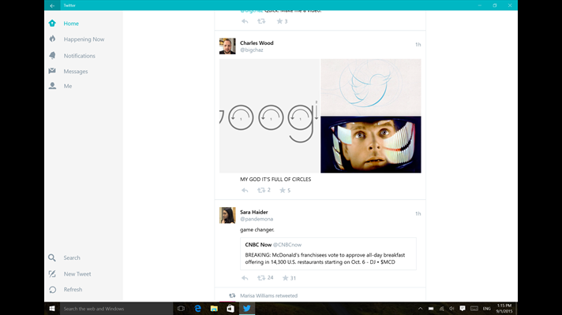Favorite Sara Haider's tweet with 31 likes
562x315 pixels.
tap(285, 278)
